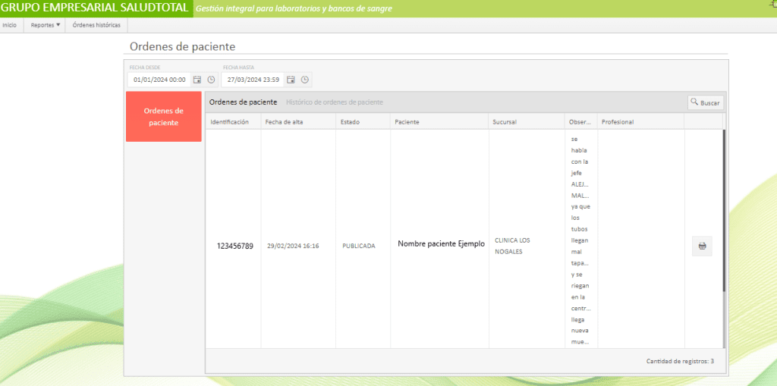Edit the Fecha Desde date field
Screen dimensions: 777x386
pyautogui.click(x=159, y=80)
